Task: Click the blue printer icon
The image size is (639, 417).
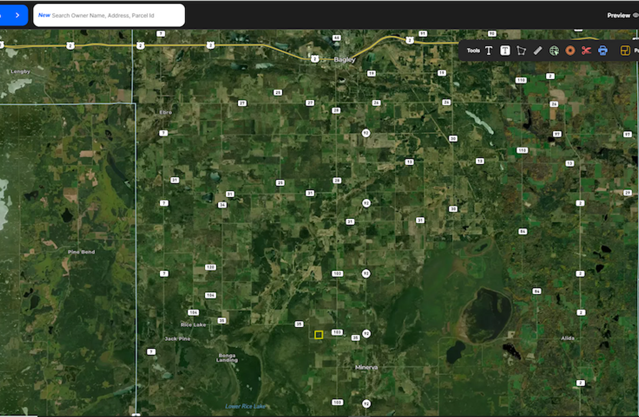Action: tap(602, 51)
